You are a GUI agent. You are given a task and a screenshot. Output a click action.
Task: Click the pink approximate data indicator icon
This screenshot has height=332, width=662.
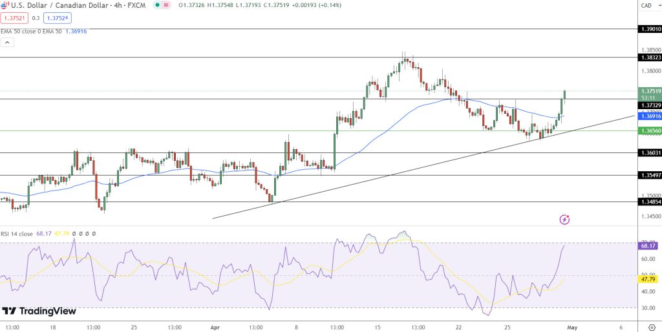(166, 5)
